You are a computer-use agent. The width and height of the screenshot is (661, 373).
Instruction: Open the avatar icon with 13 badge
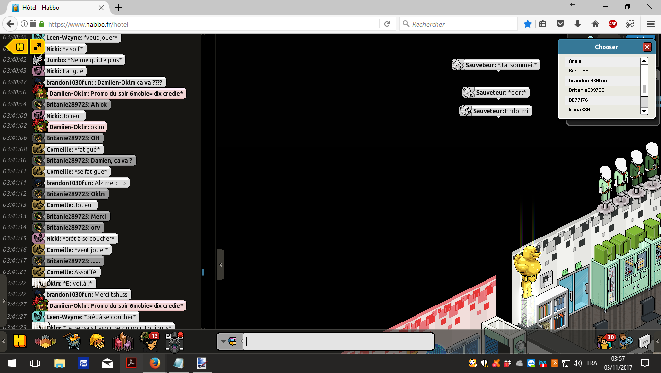pyautogui.click(x=149, y=342)
